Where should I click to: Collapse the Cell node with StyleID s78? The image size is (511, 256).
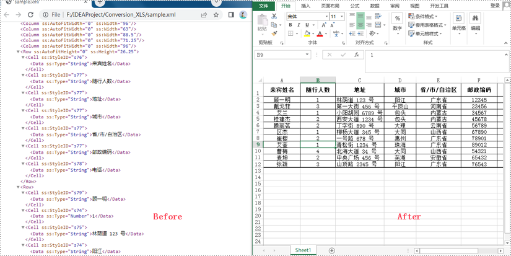click(x=23, y=164)
